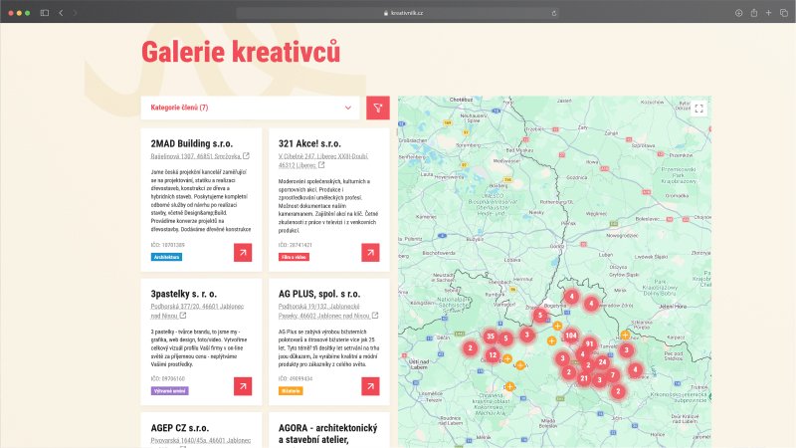Open Safari downloads
Screen dimensions: 796x448
[738, 13]
